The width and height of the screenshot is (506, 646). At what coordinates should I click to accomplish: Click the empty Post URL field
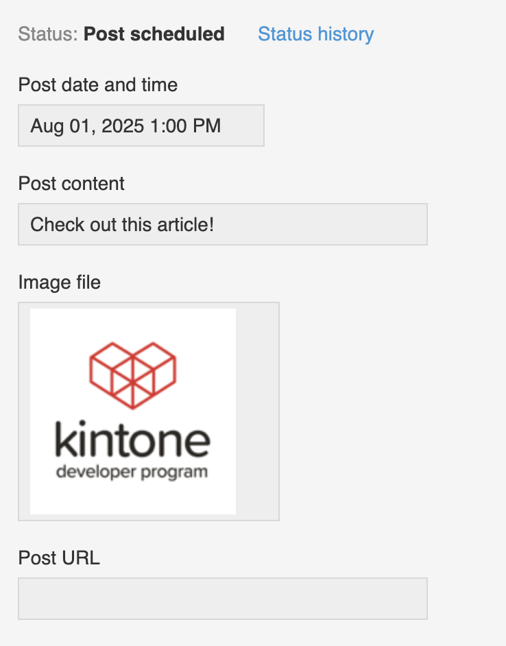(x=222, y=599)
